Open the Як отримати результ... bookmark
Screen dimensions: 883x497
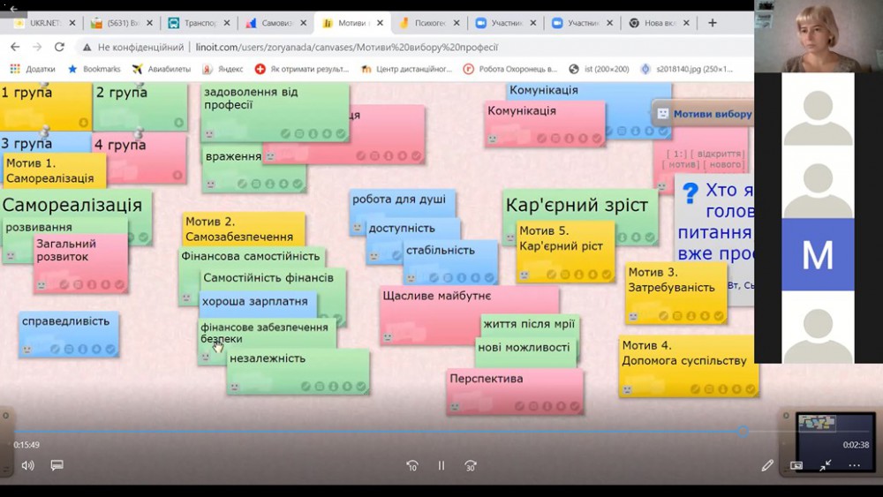(x=302, y=69)
